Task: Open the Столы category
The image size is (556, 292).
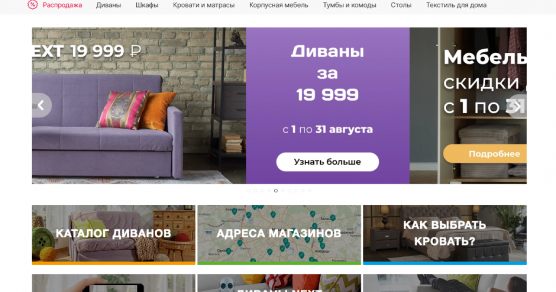Action: 401,5
